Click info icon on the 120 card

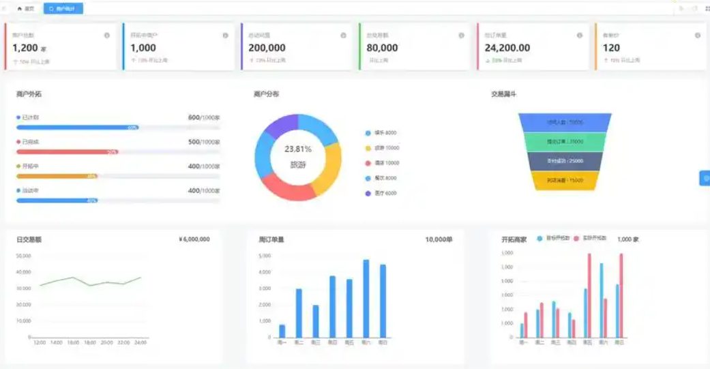(x=697, y=35)
